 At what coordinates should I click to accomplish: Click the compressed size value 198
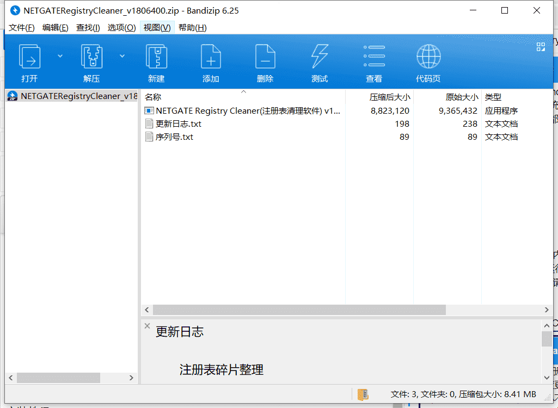[402, 124]
